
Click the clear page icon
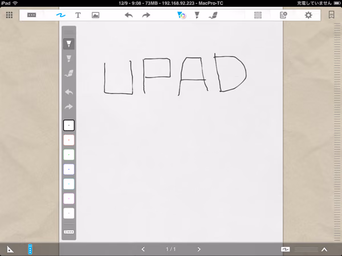click(283, 15)
